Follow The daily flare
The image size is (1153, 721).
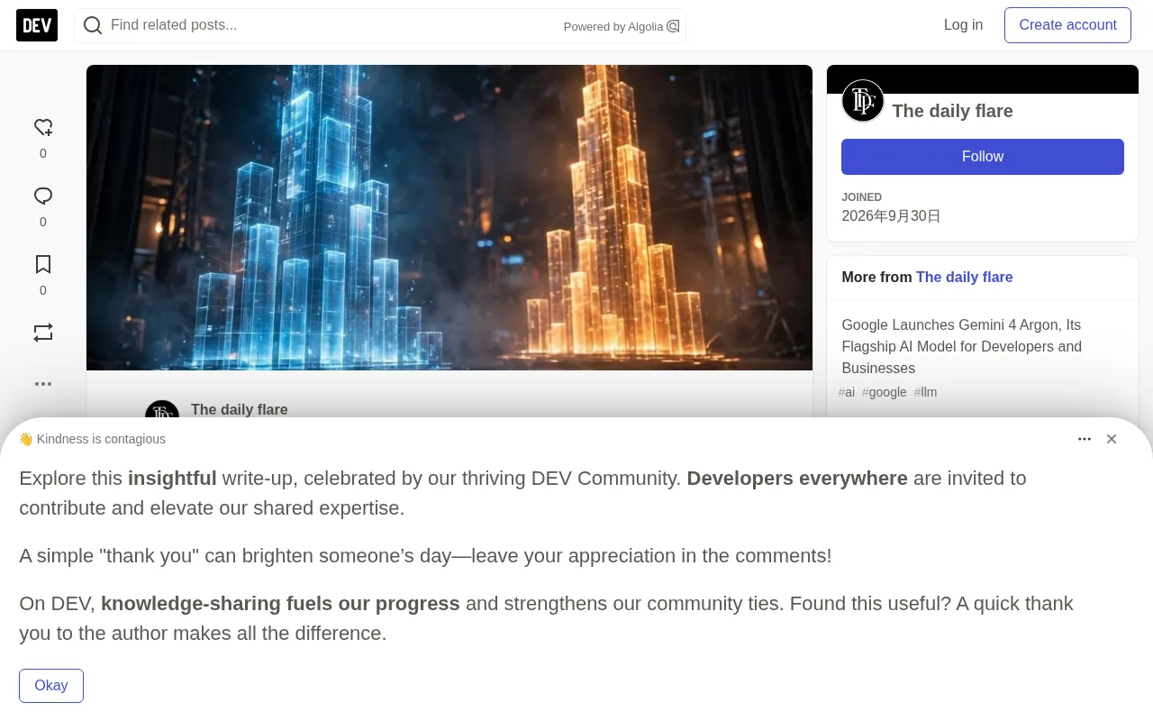(983, 157)
